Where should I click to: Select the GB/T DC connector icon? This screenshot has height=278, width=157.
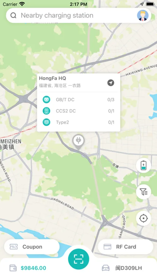pos(46,99)
